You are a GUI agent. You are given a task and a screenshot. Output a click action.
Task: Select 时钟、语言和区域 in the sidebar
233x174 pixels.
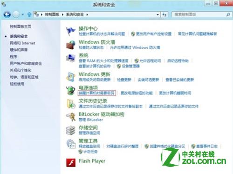[x=24, y=77]
